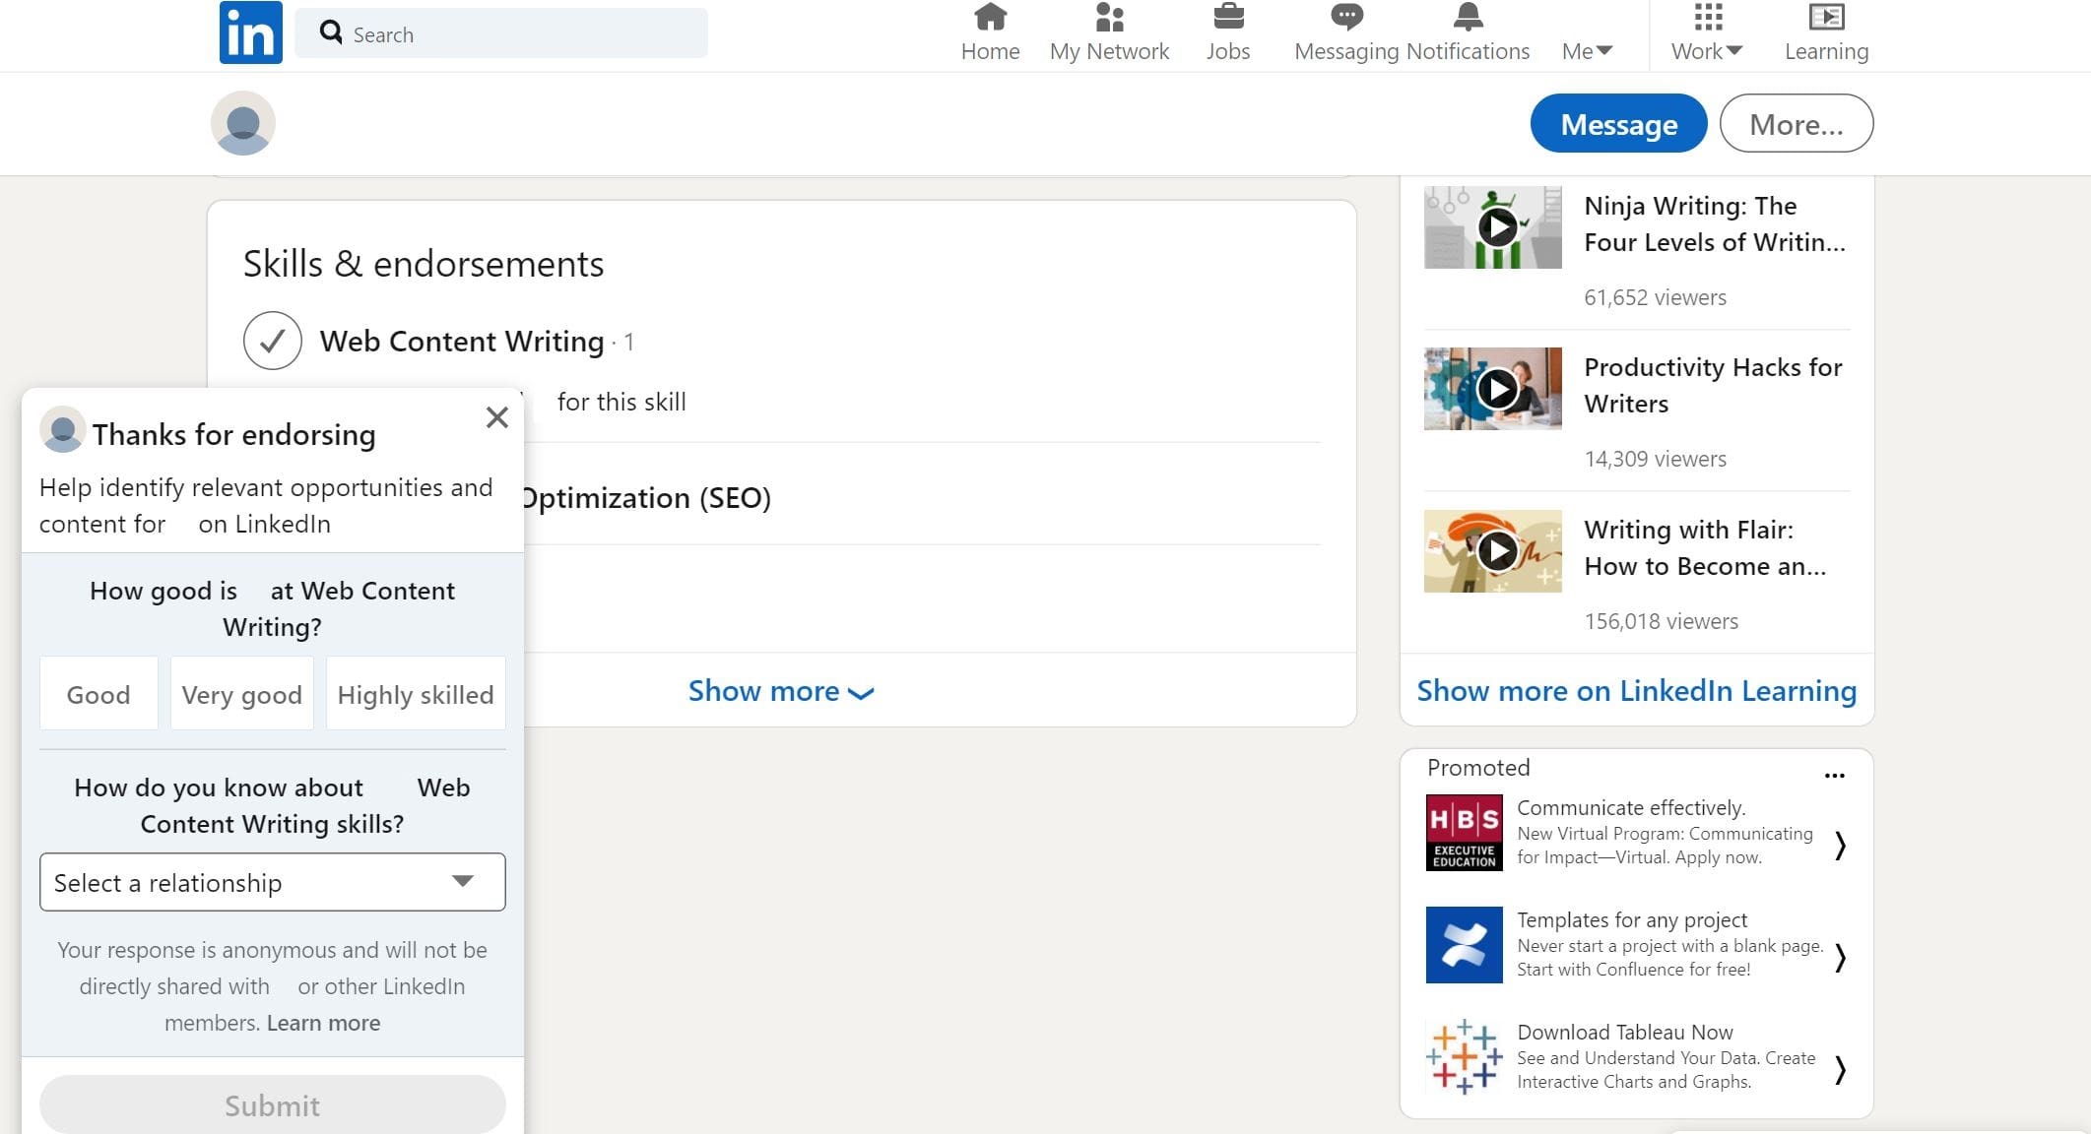This screenshot has height=1134, width=2091.
Task: Choose Highly skilled rating option
Action: click(416, 694)
